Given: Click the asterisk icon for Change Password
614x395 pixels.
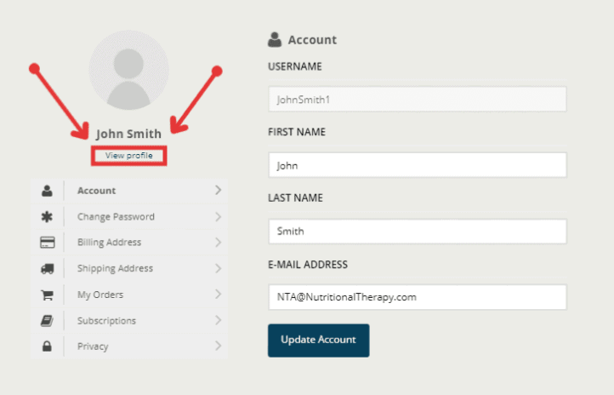Looking at the screenshot, I should coord(47,217).
